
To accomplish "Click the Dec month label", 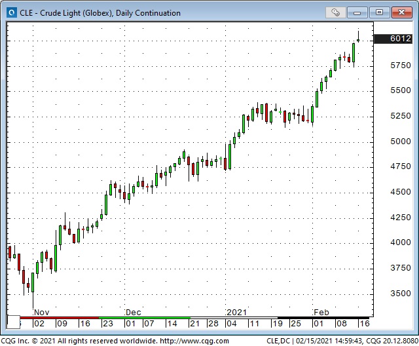I will click(134, 313).
